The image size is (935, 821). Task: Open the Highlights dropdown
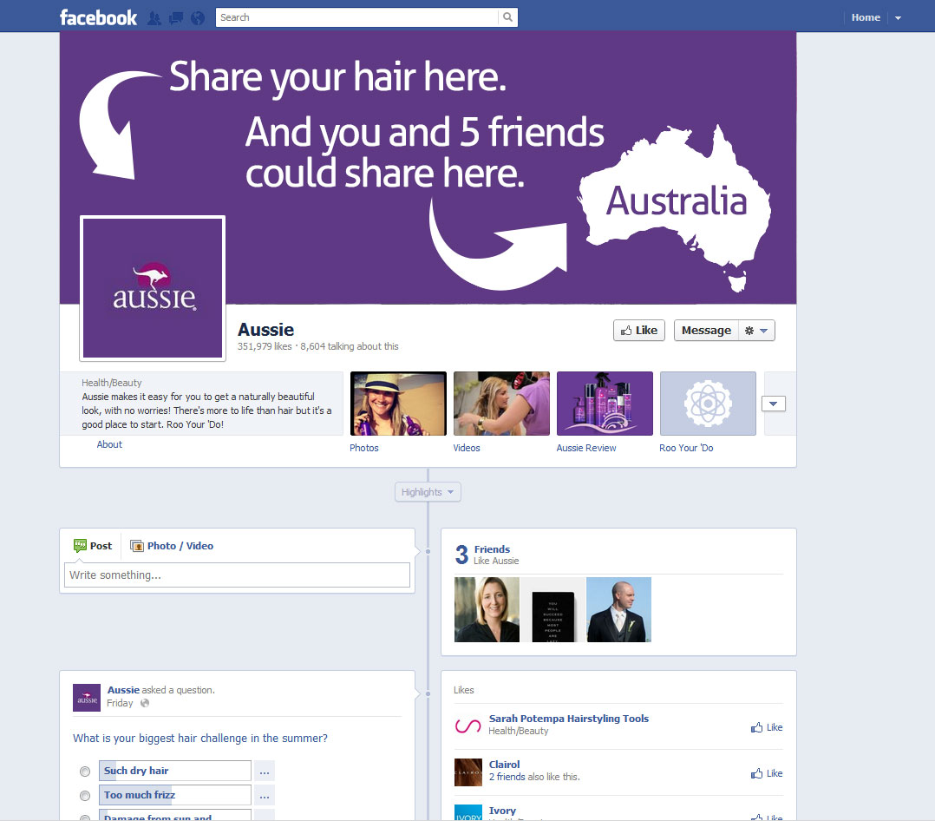(428, 492)
